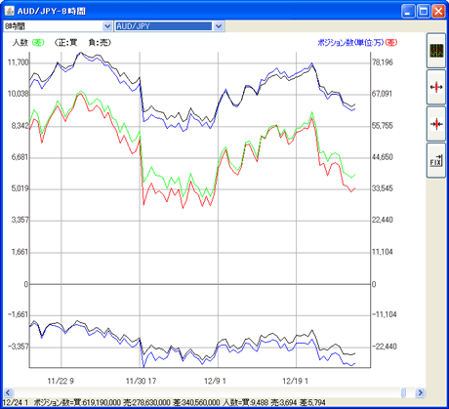The image size is (449, 409).
Task: Click the 11/22 9 date axis label
Action: tap(61, 381)
